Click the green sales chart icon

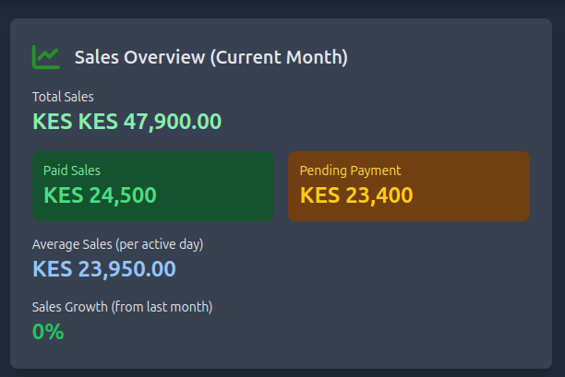coord(46,57)
